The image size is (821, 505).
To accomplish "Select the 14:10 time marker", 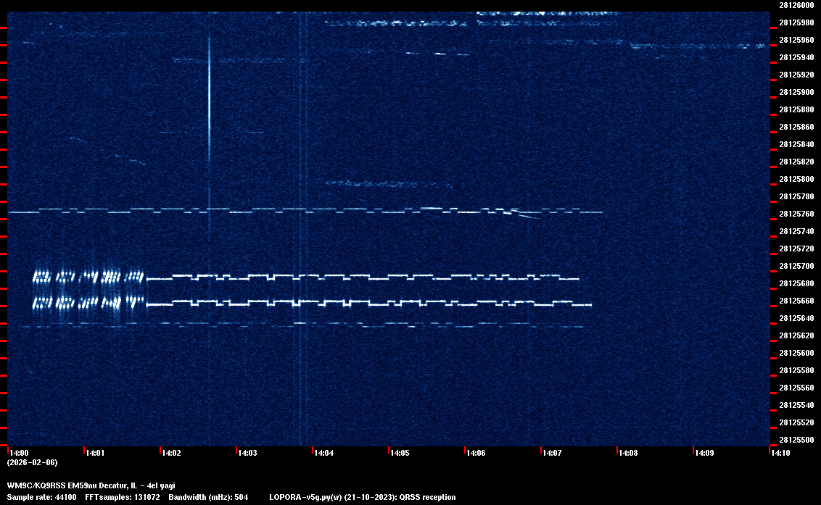I will 780,453.
